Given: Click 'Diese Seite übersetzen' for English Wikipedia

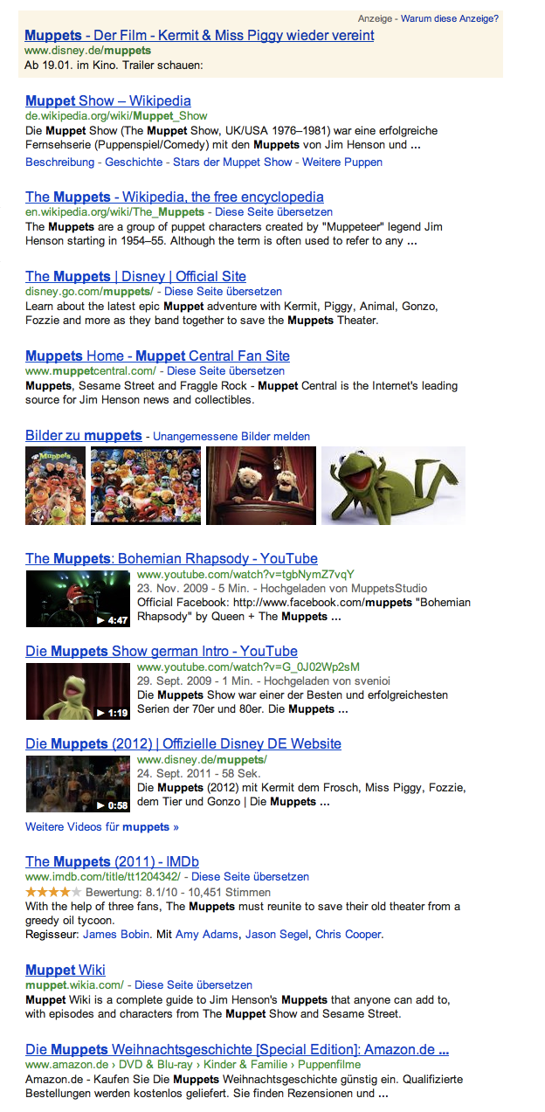Looking at the screenshot, I should point(274,212).
